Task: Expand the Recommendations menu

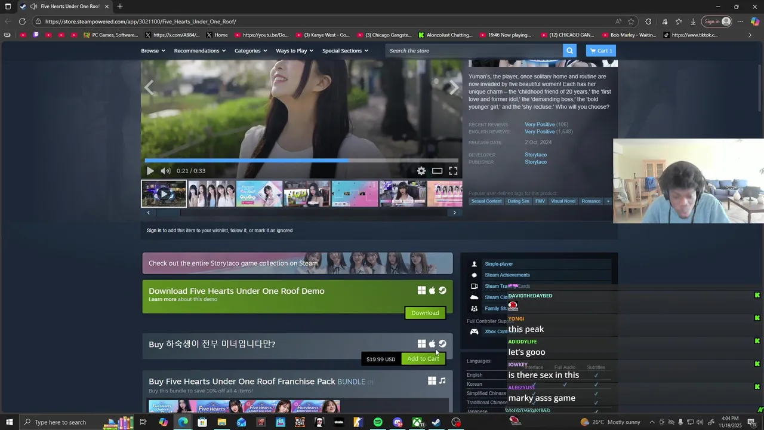Action: coord(199,51)
